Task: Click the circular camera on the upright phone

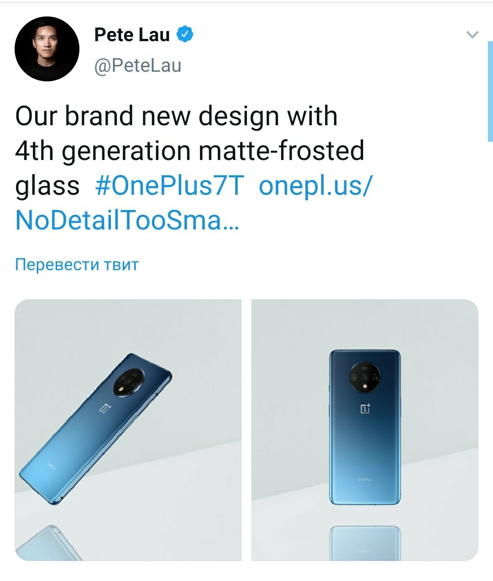Action: (365, 378)
